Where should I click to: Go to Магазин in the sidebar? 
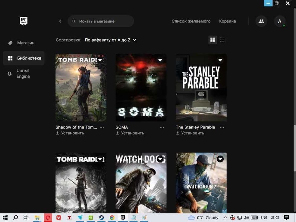click(x=24, y=43)
